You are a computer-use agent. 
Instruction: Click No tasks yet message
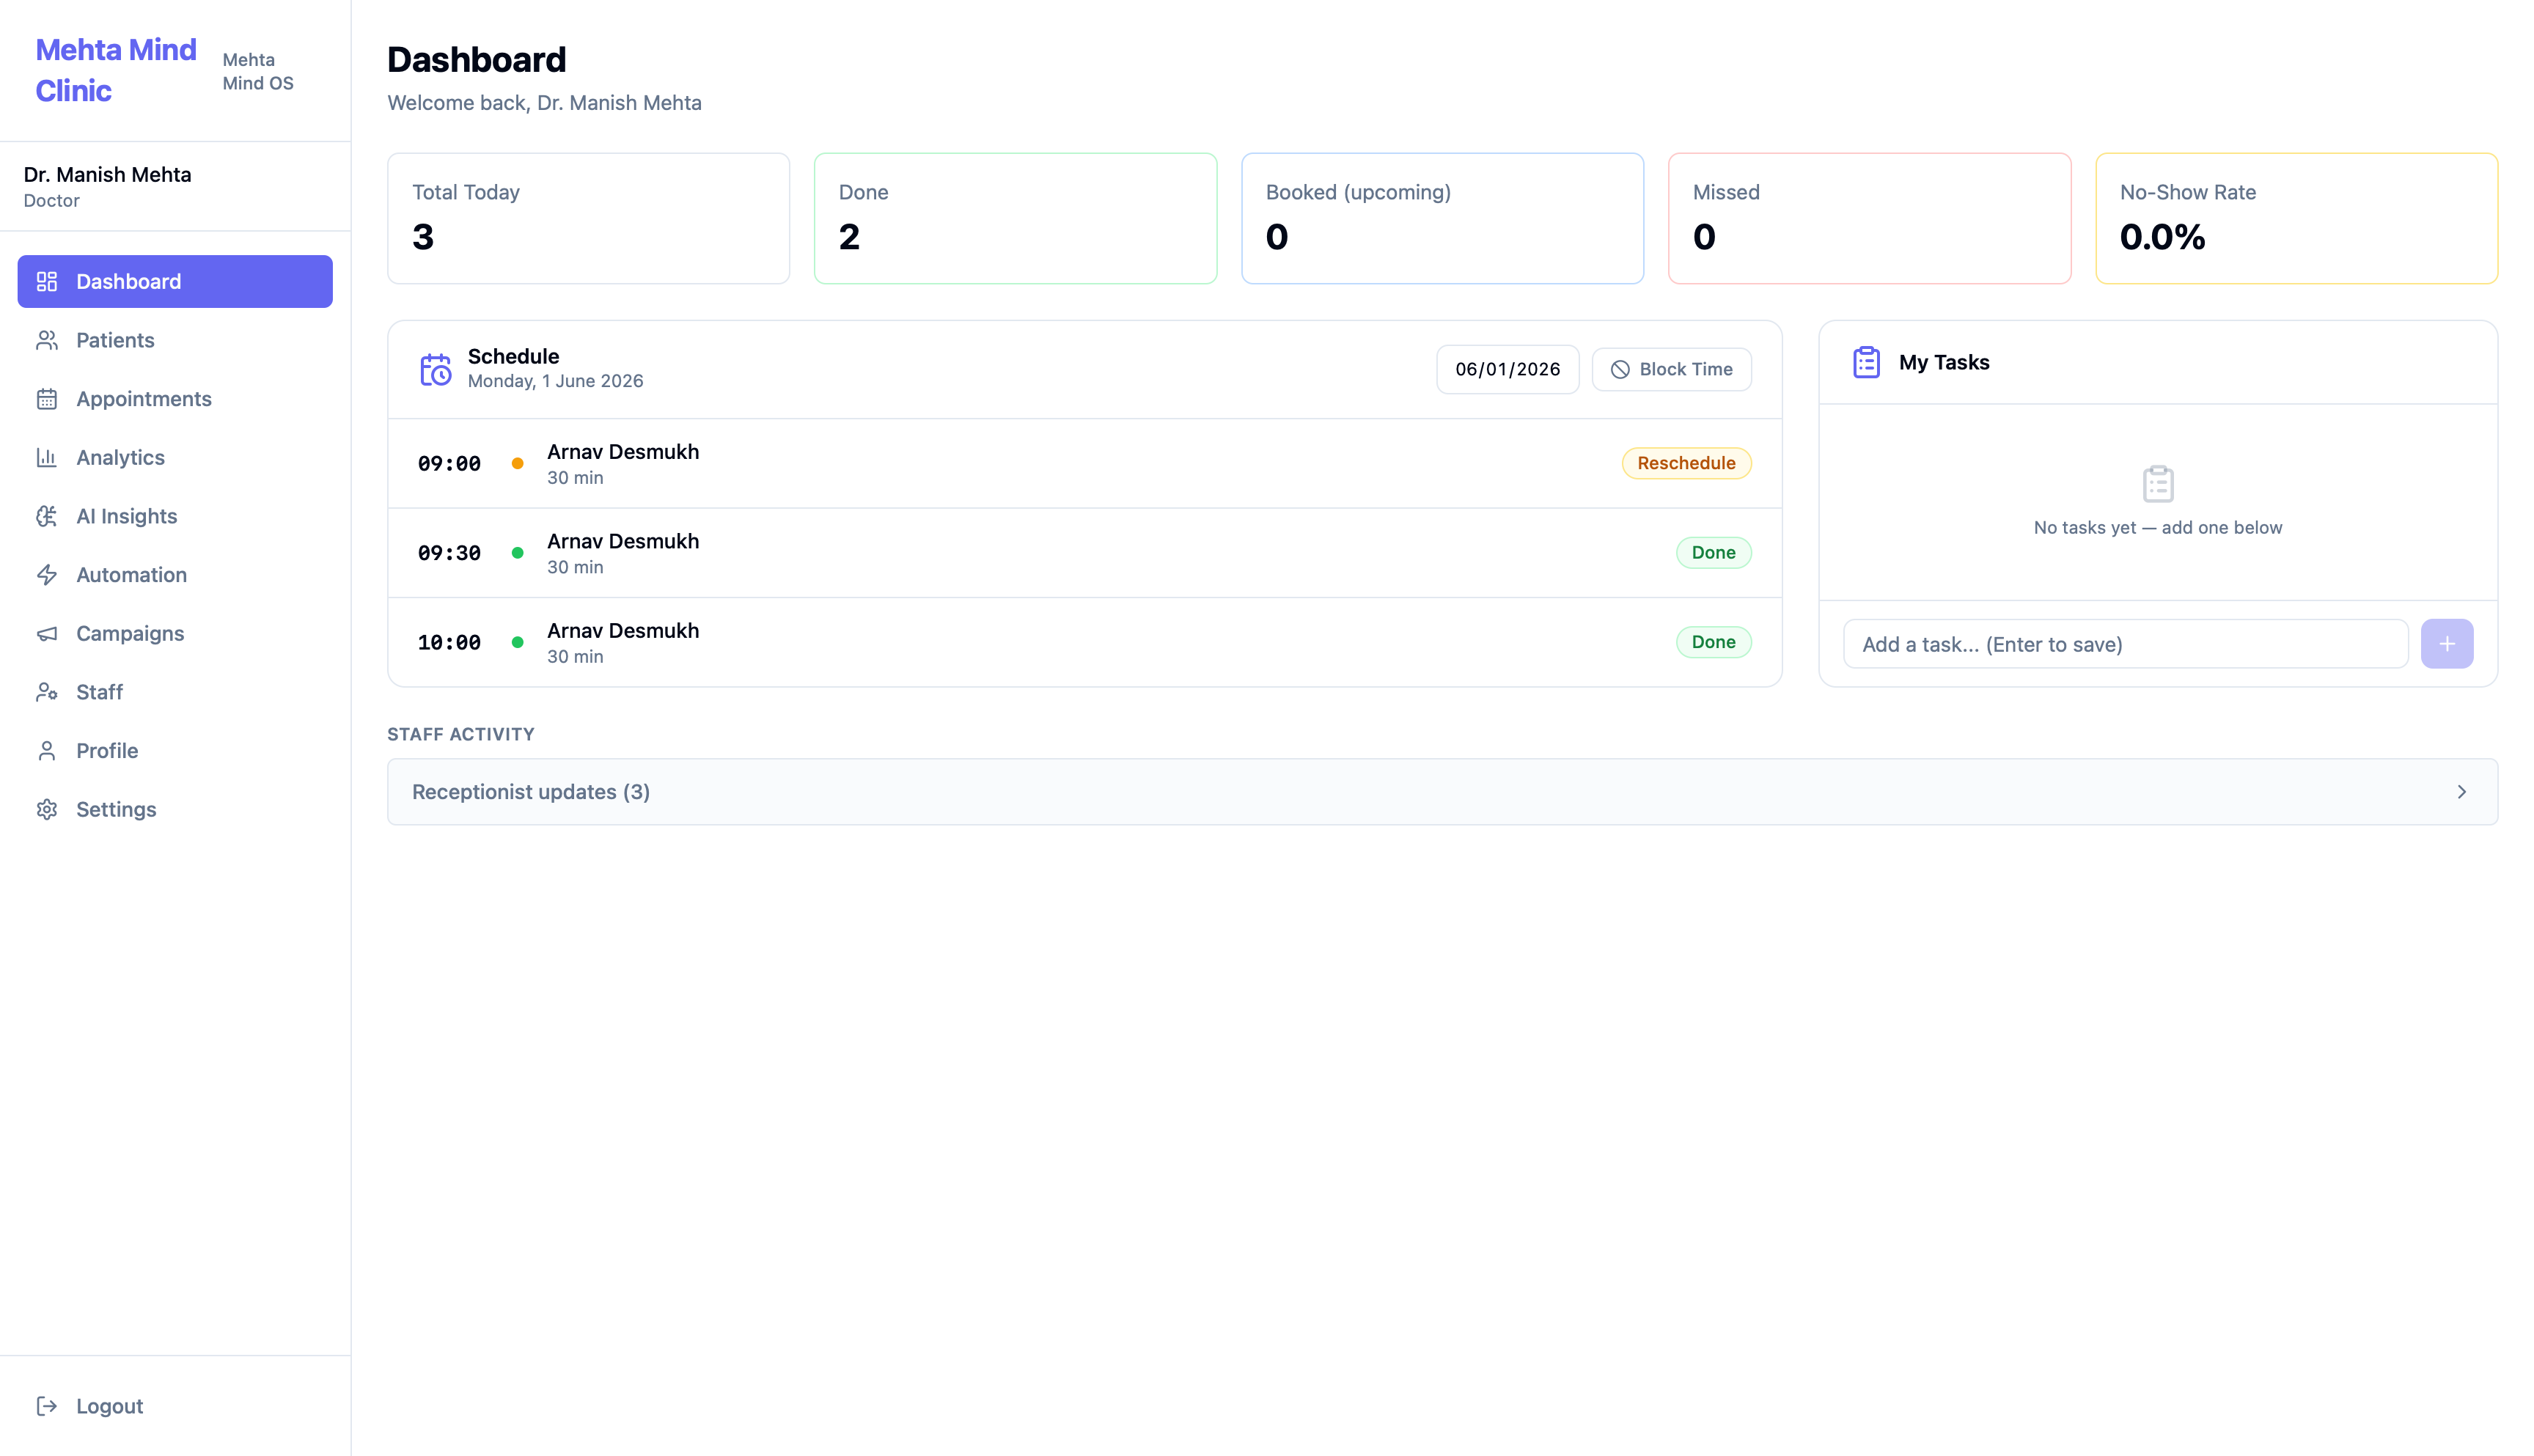(2157, 527)
